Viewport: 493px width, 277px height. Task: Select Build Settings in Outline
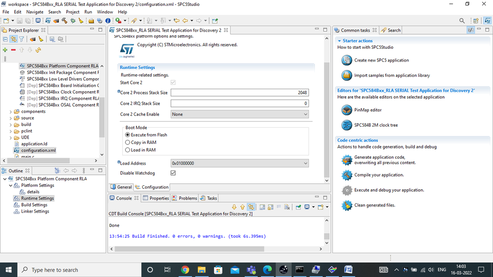(x=34, y=205)
